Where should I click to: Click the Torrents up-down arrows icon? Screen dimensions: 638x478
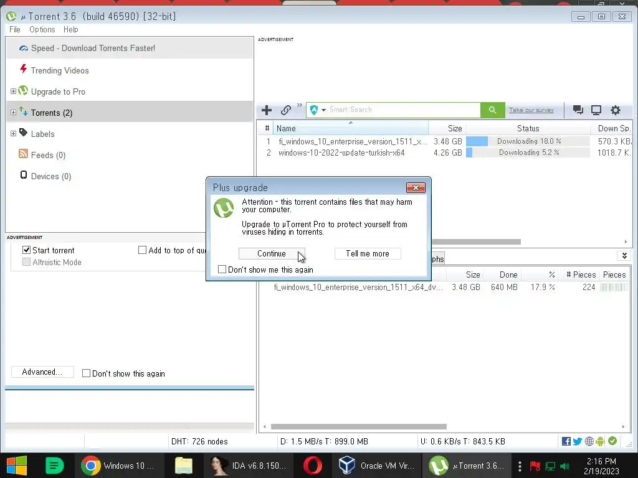click(23, 111)
